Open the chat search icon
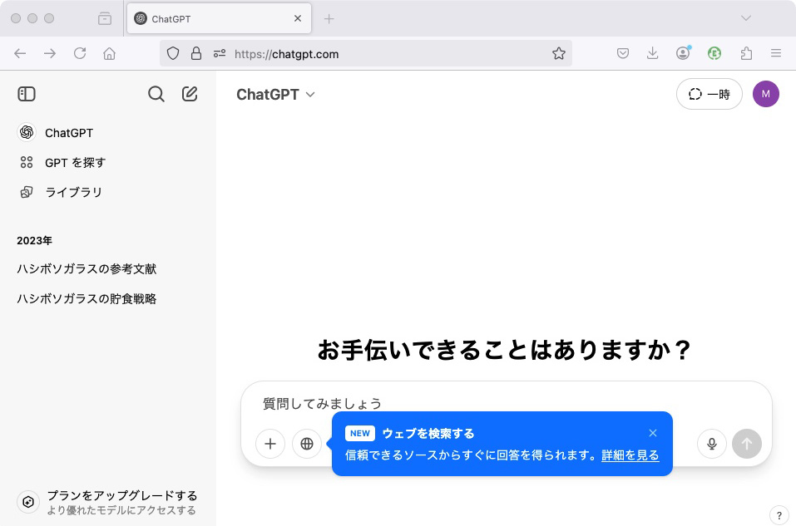Viewport: 796px width, 526px height. tap(156, 94)
